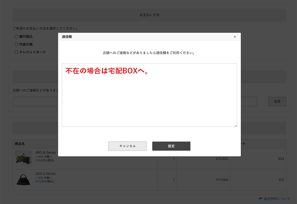297x204 pixels.
Task: Click the ¥17,064 blue price link
Action: tap(41, 181)
